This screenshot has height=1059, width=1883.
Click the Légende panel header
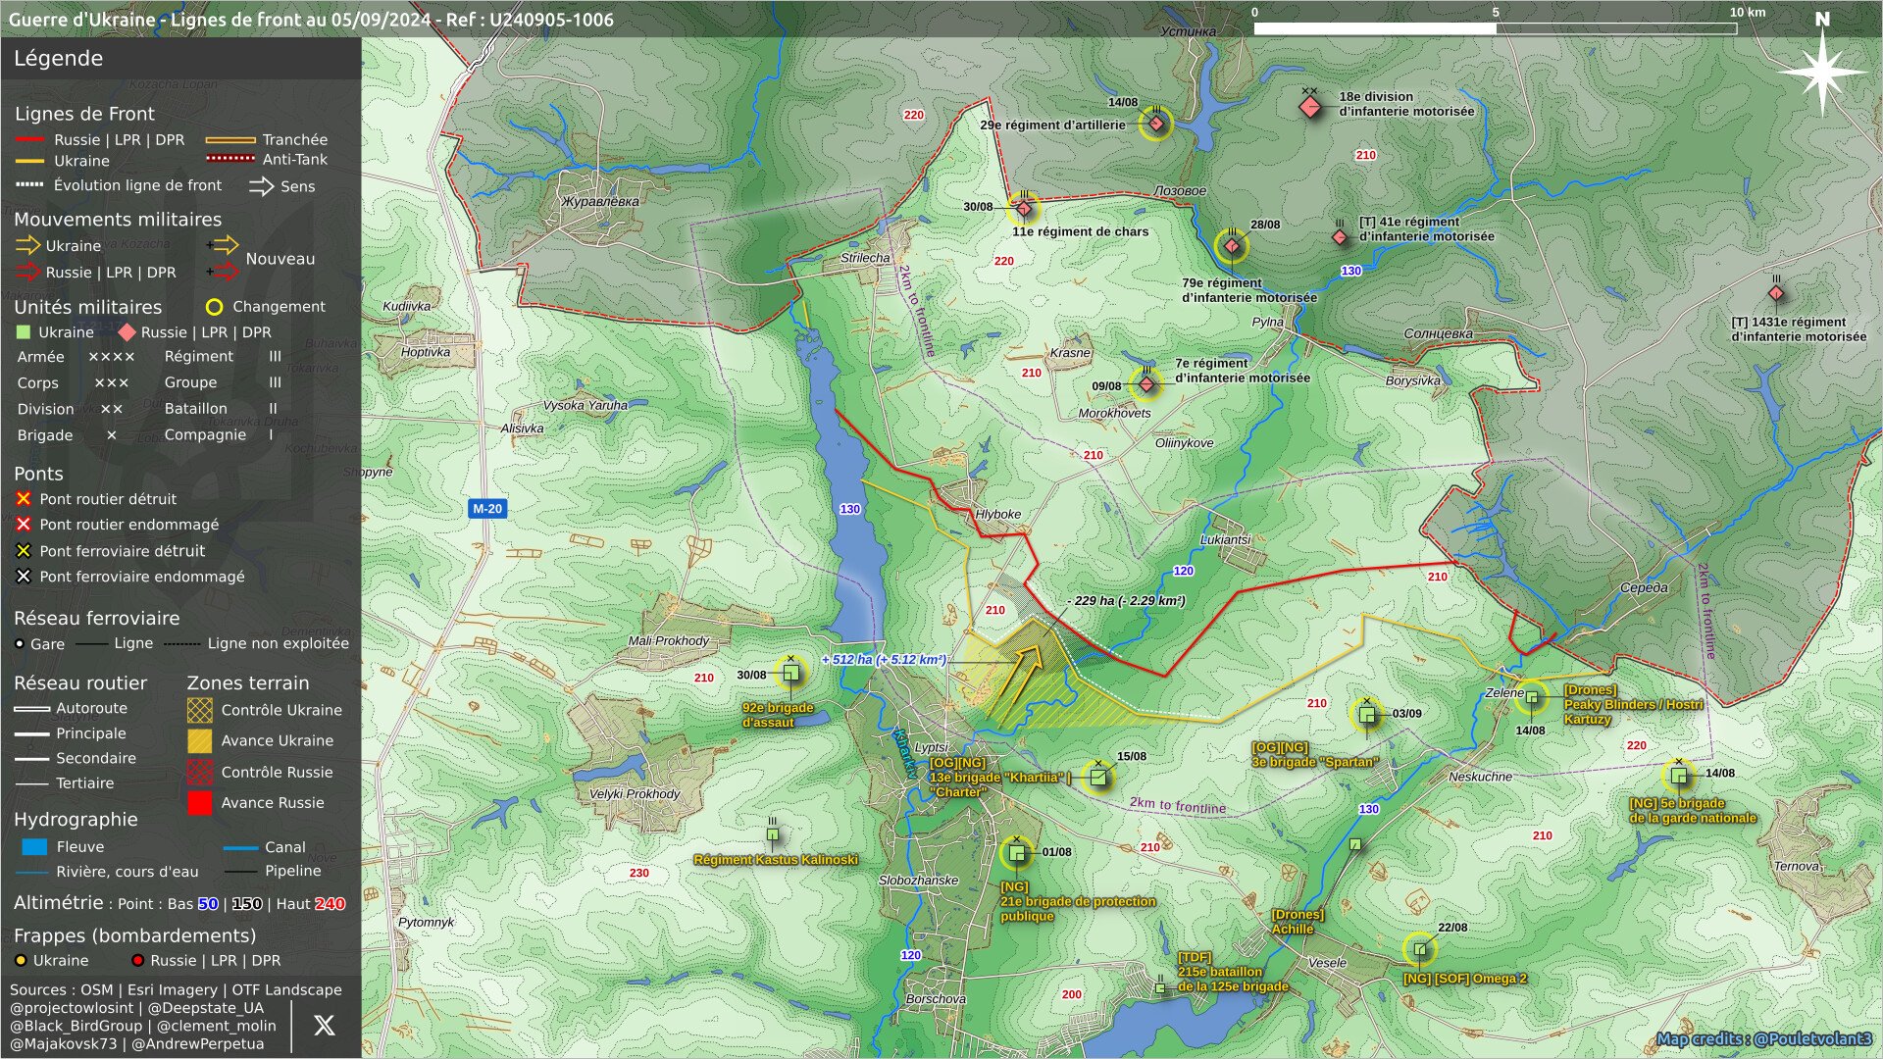[x=180, y=58]
